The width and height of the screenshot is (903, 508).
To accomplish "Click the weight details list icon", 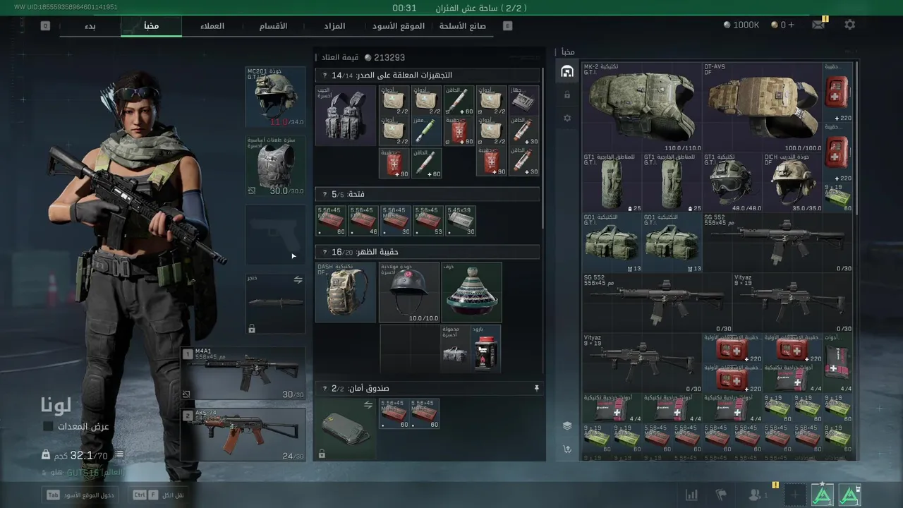I will [119, 455].
